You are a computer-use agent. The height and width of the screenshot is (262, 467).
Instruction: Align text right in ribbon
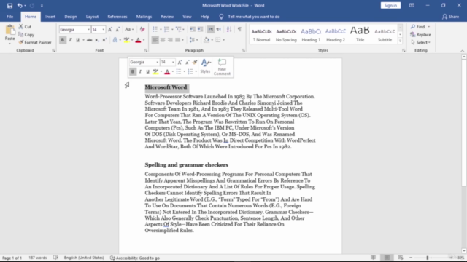(x=170, y=40)
